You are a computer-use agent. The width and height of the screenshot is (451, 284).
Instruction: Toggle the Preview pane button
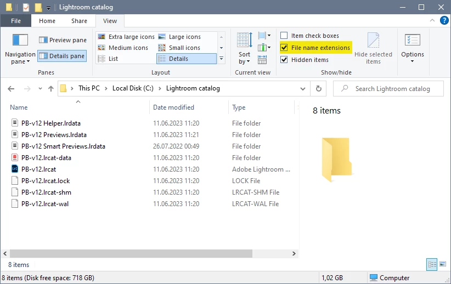pyautogui.click(x=63, y=40)
